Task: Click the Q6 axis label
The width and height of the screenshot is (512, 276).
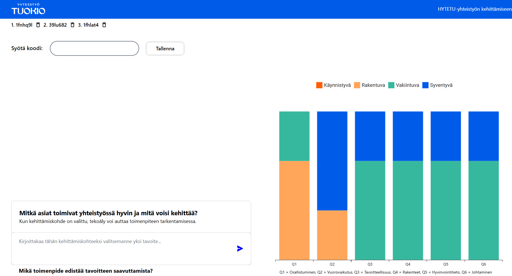Action: click(484, 264)
